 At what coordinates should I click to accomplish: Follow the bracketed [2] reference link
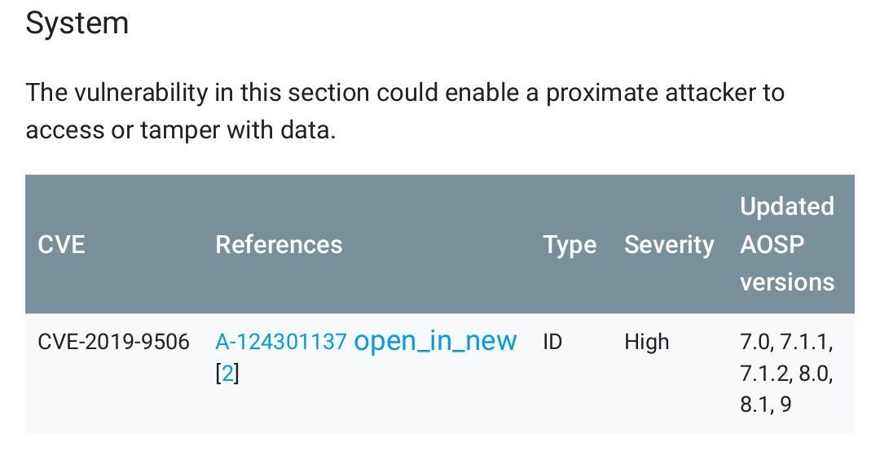point(227,374)
